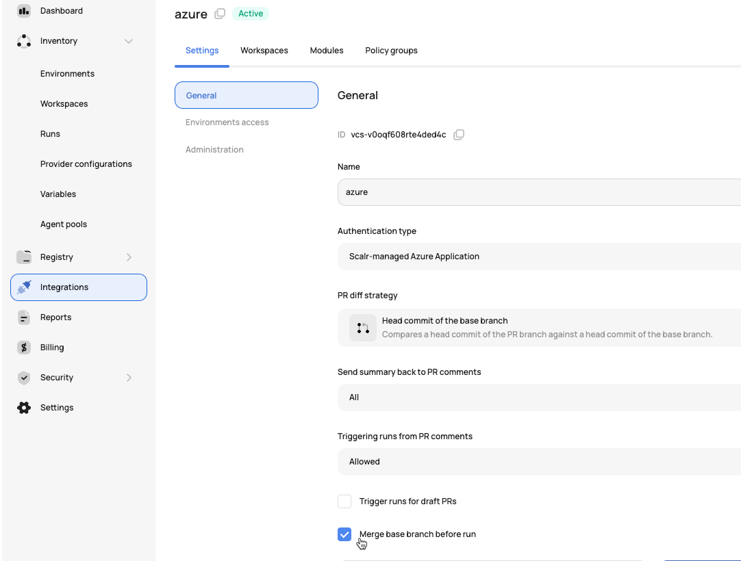This screenshot has height=561, width=741.
Task: Collapse the Inventory section chevron
Action: (x=129, y=41)
